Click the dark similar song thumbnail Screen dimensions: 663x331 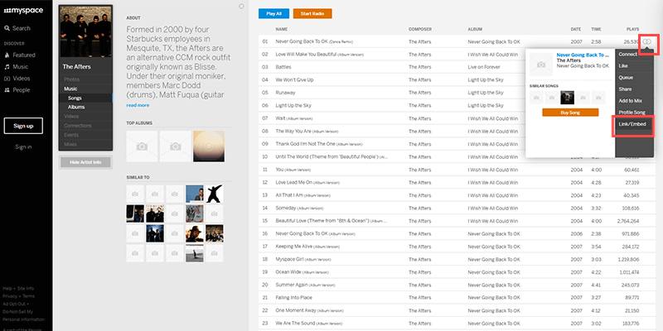coord(567,98)
